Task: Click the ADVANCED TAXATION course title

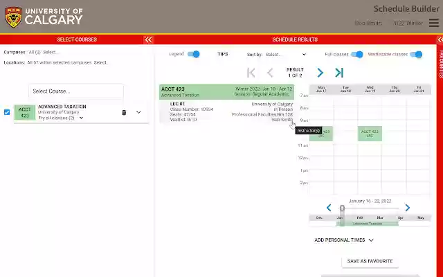Action: pos(62,107)
